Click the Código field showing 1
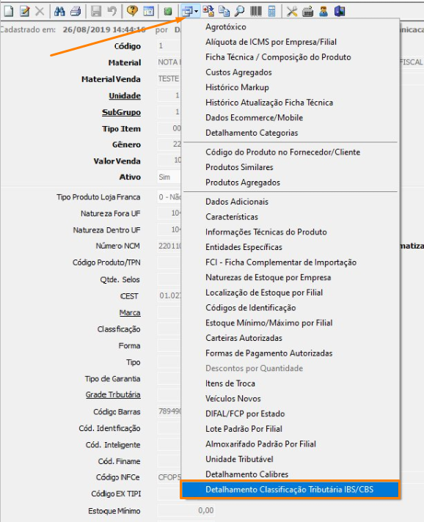 [x=169, y=46]
